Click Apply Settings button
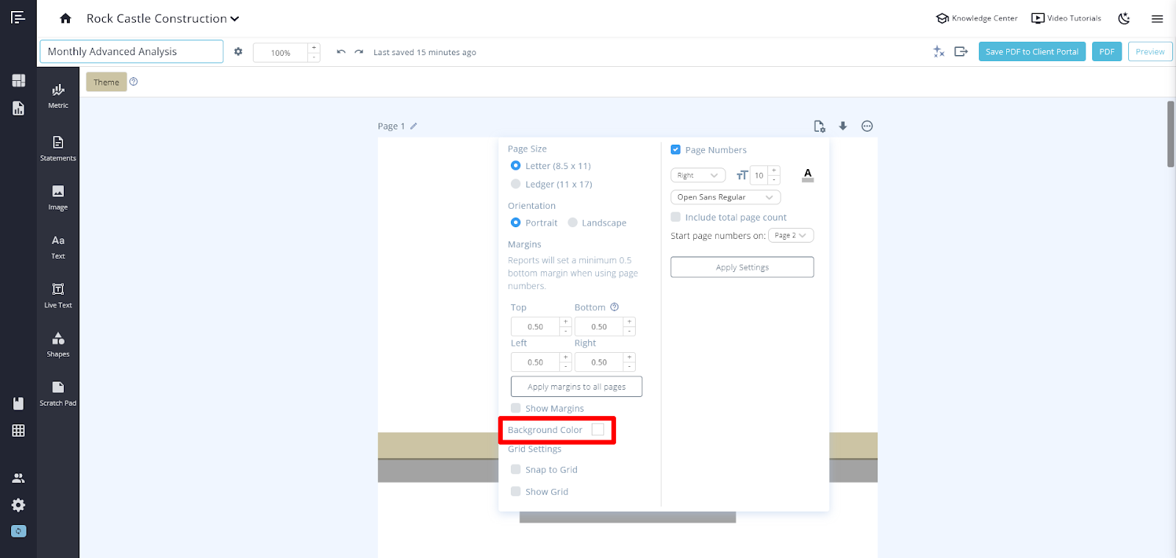Image resolution: width=1176 pixels, height=558 pixels. pos(742,267)
